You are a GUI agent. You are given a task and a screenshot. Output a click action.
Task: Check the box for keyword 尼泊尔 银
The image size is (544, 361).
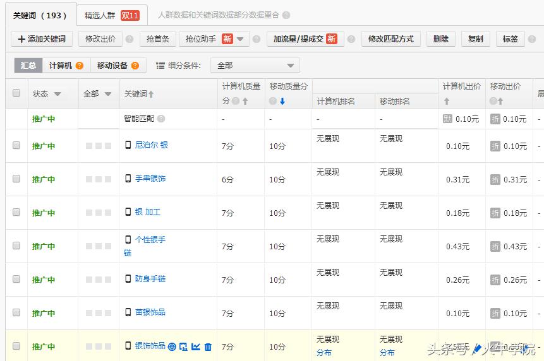16,145
